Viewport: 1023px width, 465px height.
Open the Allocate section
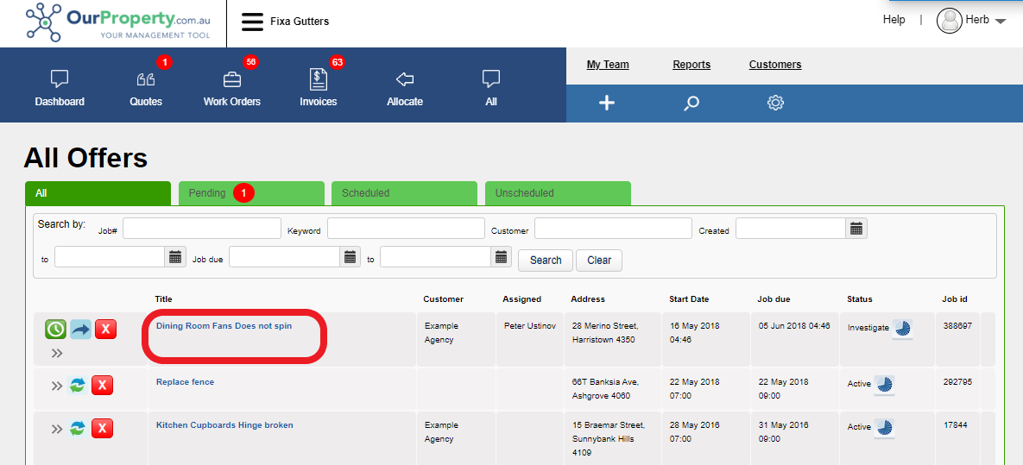[x=405, y=89]
